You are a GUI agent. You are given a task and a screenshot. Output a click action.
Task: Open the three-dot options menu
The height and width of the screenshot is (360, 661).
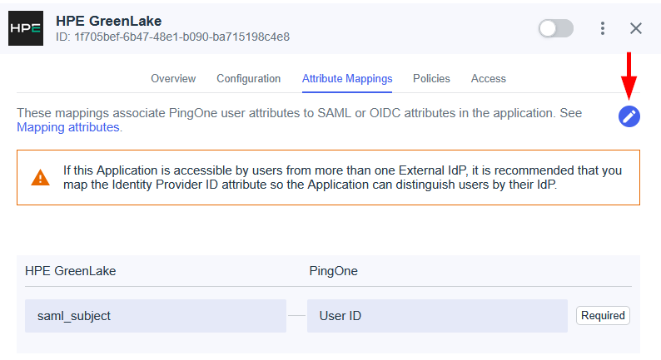point(603,28)
